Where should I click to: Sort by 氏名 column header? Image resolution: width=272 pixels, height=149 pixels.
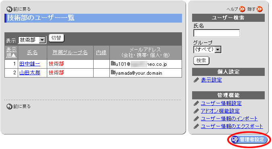tap(32, 52)
